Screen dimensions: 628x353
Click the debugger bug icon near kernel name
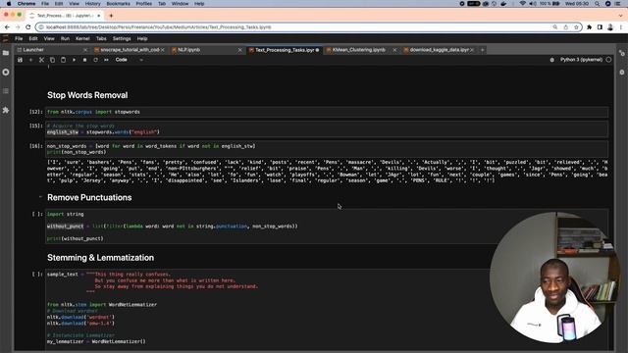(551, 60)
